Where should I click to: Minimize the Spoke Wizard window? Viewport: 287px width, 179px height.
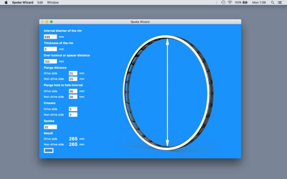click(x=47, y=22)
